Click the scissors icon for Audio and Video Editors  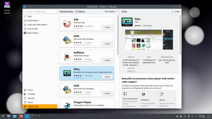(25, 25)
